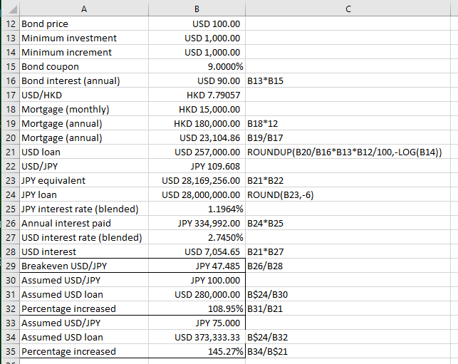Click the 'USD 373,333.33' cell
458x364 pixels.
197,337
